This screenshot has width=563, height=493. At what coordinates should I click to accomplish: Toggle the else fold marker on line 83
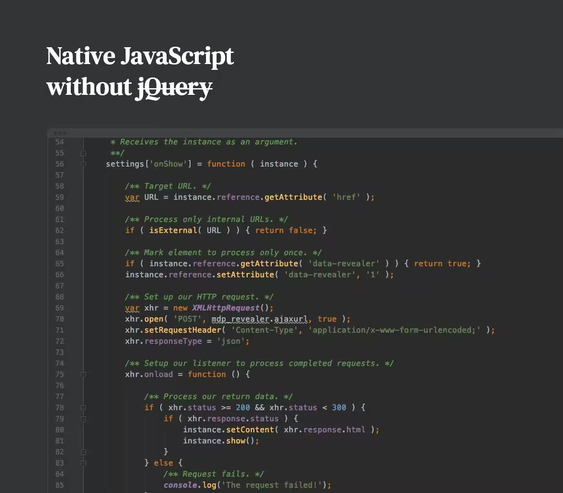click(x=83, y=463)
